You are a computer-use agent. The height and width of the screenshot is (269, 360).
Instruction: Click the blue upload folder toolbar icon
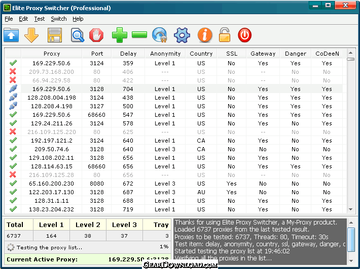click(x=11, y=35)
